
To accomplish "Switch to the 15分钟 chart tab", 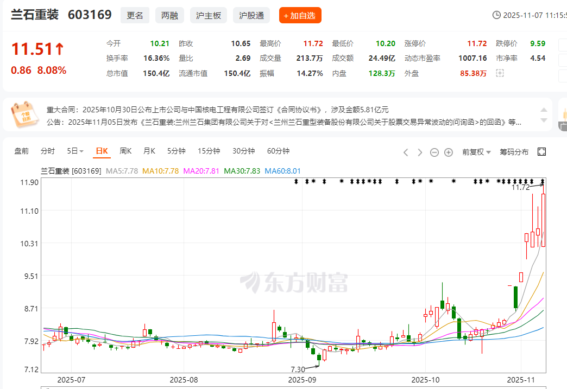I will pyautogui.click(x=209, y=151).
